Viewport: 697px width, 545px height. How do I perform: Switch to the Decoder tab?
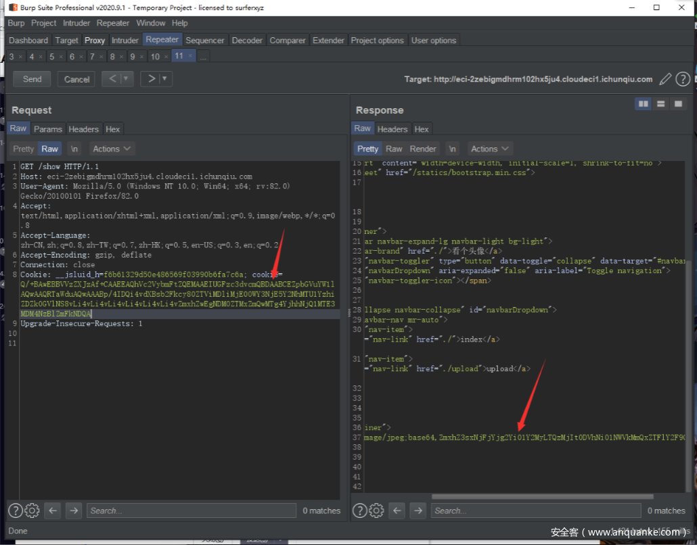[247, 40]
